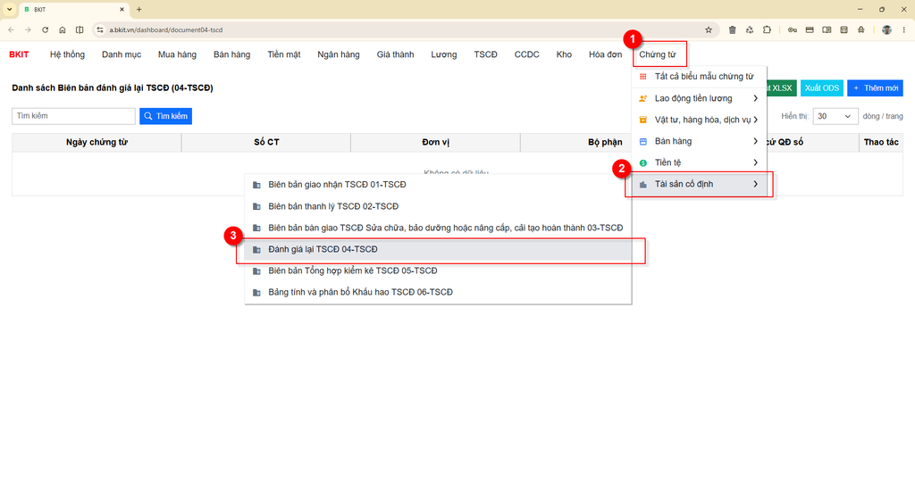Open the TSCĐ top menu

point(485,54)
